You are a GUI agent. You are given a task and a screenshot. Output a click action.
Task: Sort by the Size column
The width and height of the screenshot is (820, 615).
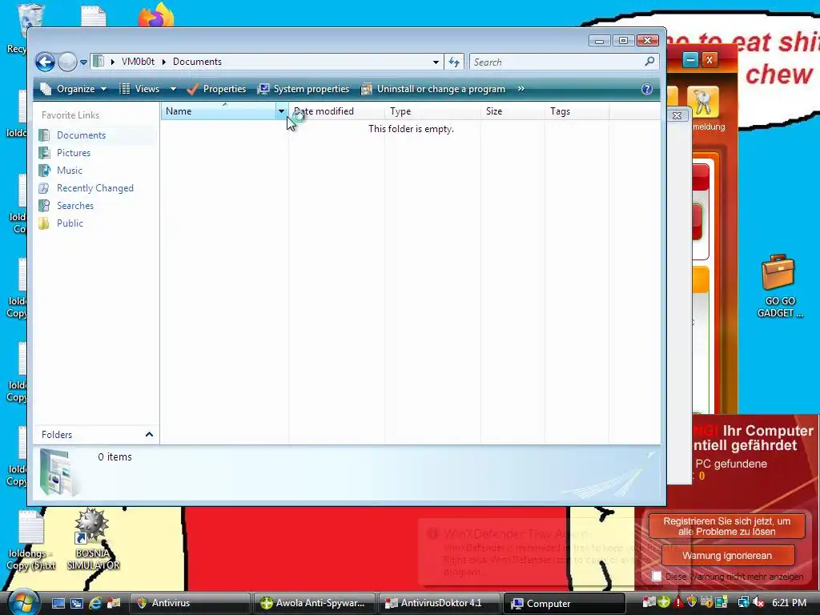coord(512,111)
